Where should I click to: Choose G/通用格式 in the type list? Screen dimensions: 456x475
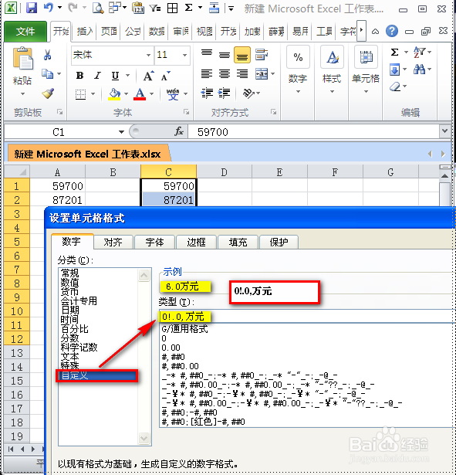coord(184,329)
